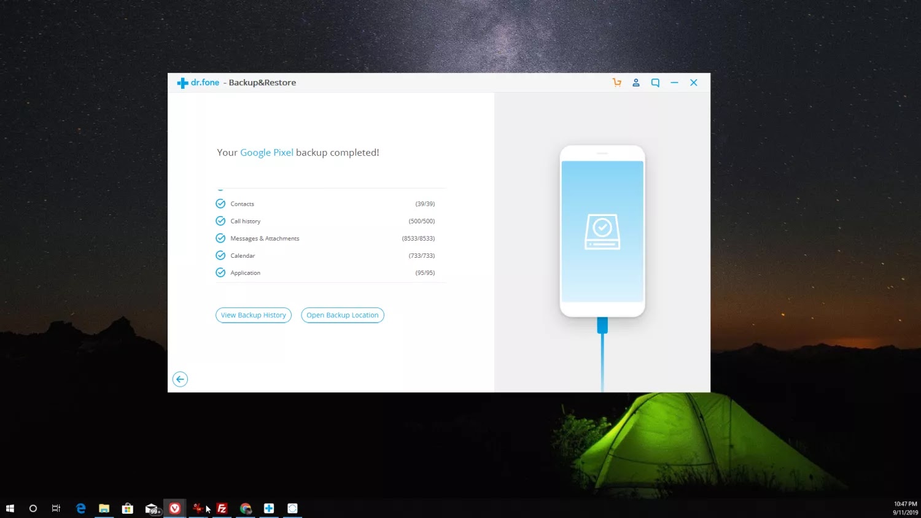The image size is (921, 518).
Task: Open File Explorer from taskbar
Action: 104,508
